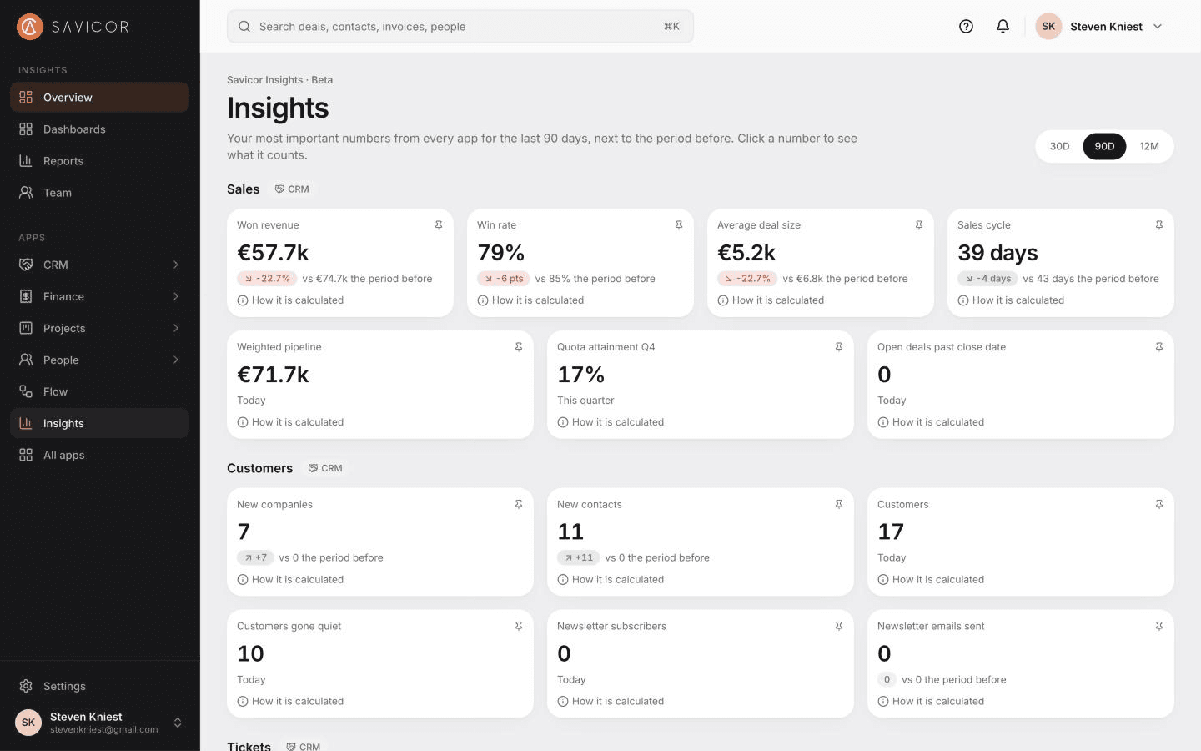Expand the CRM app submenu
This screenshot has width=1201, height=751.
(x=176, y=265)
